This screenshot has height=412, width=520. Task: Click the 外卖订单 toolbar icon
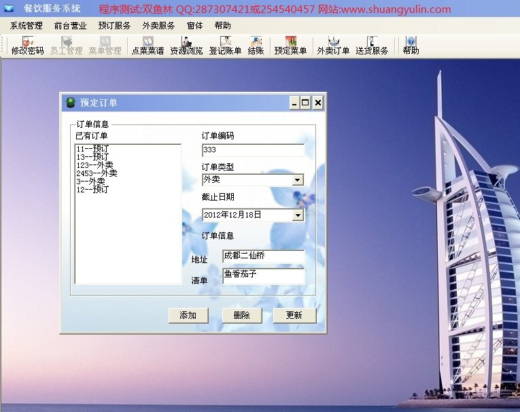coord(333,46)
